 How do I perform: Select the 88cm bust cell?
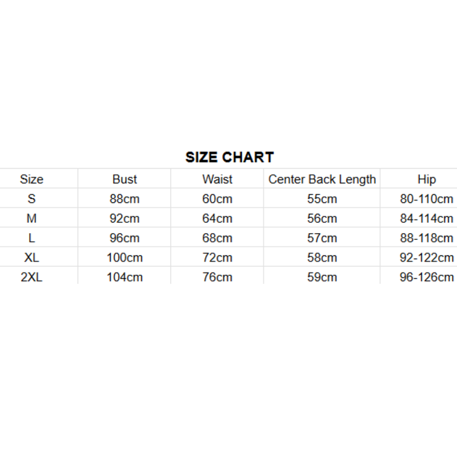pos(125,199)
